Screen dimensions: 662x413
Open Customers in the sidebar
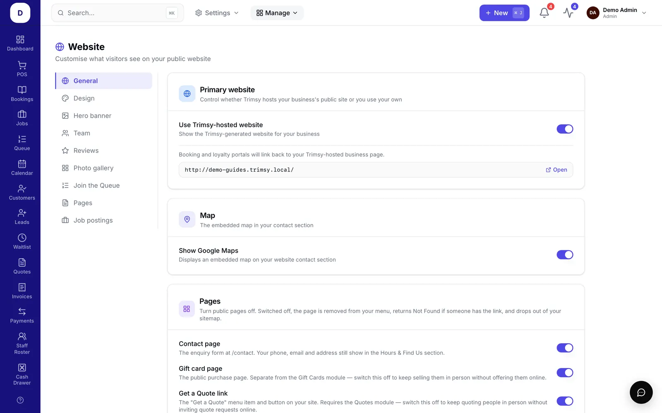[22, 192]
